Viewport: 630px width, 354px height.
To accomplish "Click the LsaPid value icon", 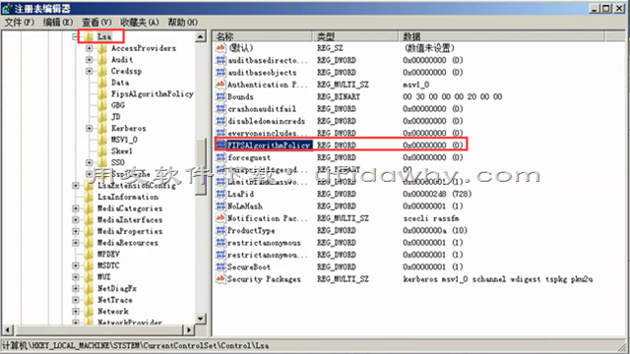I will [x=220, y=194].
